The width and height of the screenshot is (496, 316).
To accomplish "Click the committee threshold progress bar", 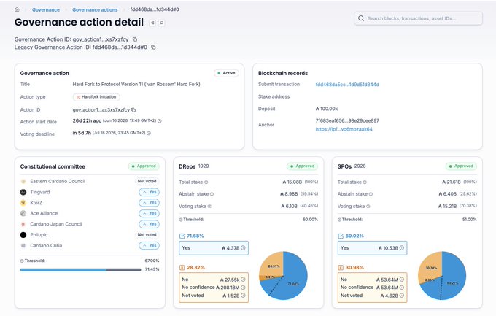I will pos(80,270).
